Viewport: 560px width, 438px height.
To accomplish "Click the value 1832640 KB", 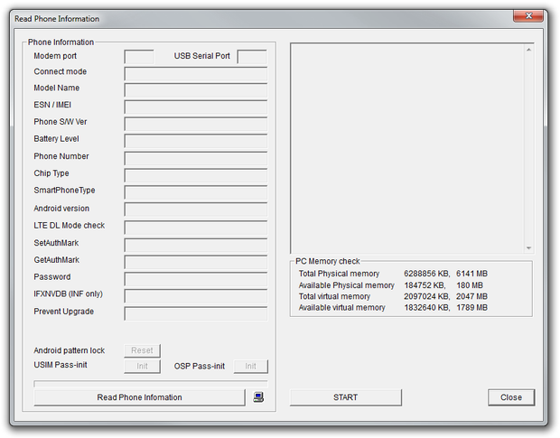I will pyautogui.click(x=427, y=307).
